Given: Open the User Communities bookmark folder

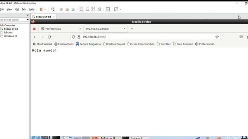Looking at the screenshot, I should tap(141, 44).
